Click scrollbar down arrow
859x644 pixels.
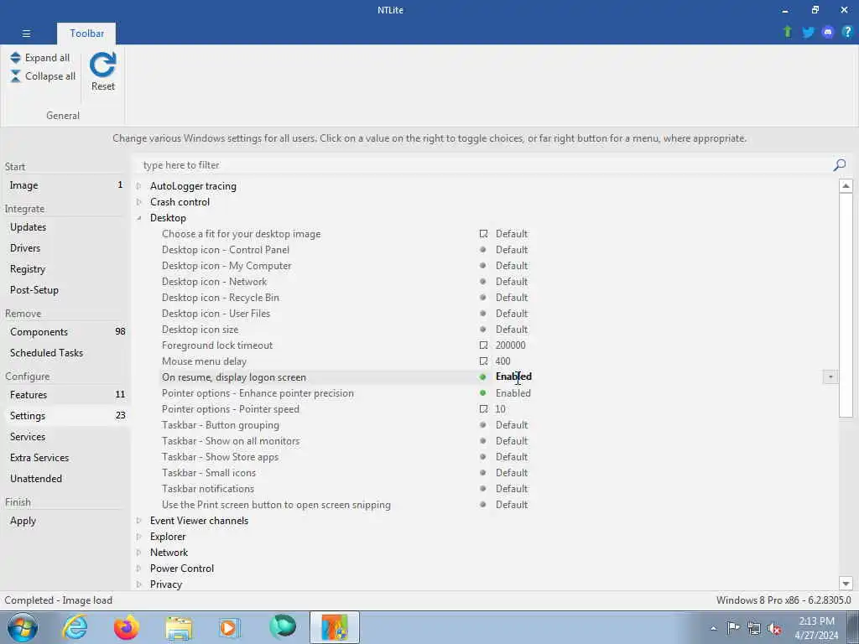pyautogui.click(x=846, y=584)
